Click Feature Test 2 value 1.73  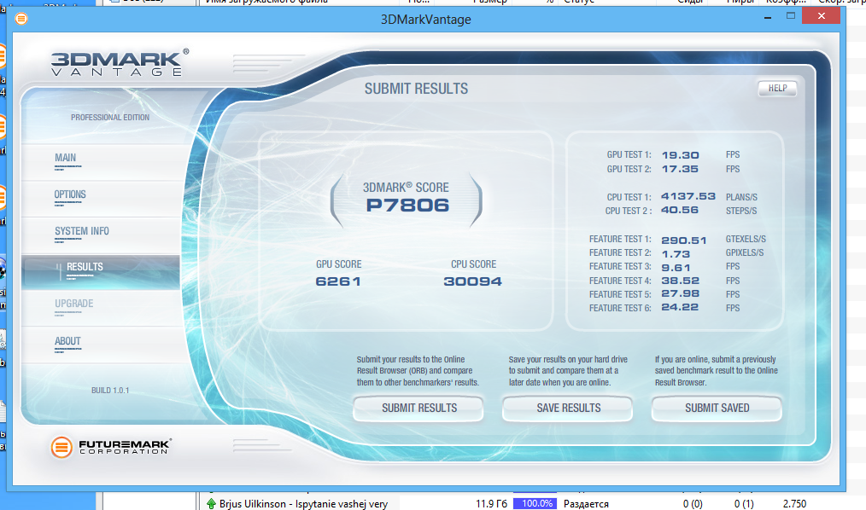pos(676,253)
